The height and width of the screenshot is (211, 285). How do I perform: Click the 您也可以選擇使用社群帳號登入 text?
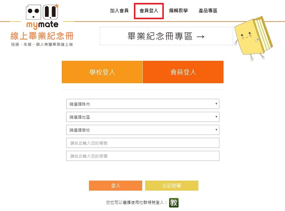[x=136, y=203]
